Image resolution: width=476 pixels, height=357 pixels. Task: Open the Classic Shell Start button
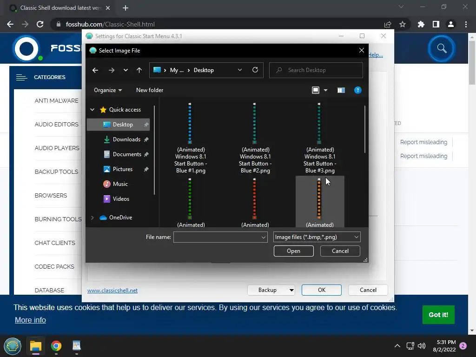pos(13,346)
